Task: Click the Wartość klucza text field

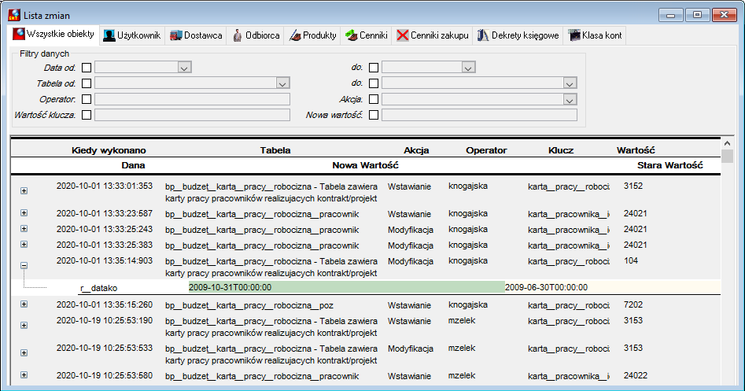Action: 192,115
